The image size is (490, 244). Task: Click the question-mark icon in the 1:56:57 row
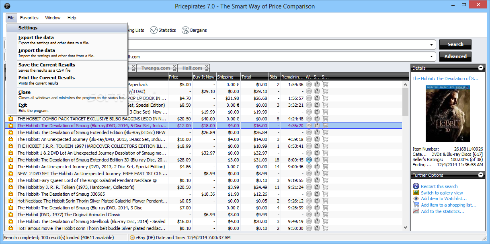[317, 98]
